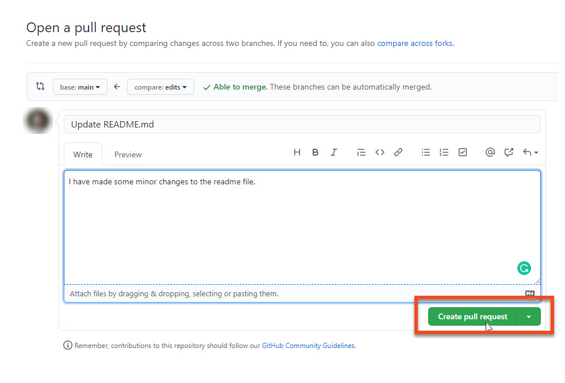565x383 pixels.
Task: Open the base: main branch dropdown
Action: 80,87
